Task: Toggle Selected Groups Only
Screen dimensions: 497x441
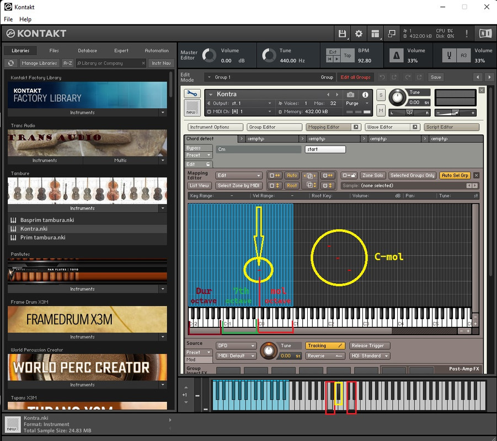Action: 413,175
